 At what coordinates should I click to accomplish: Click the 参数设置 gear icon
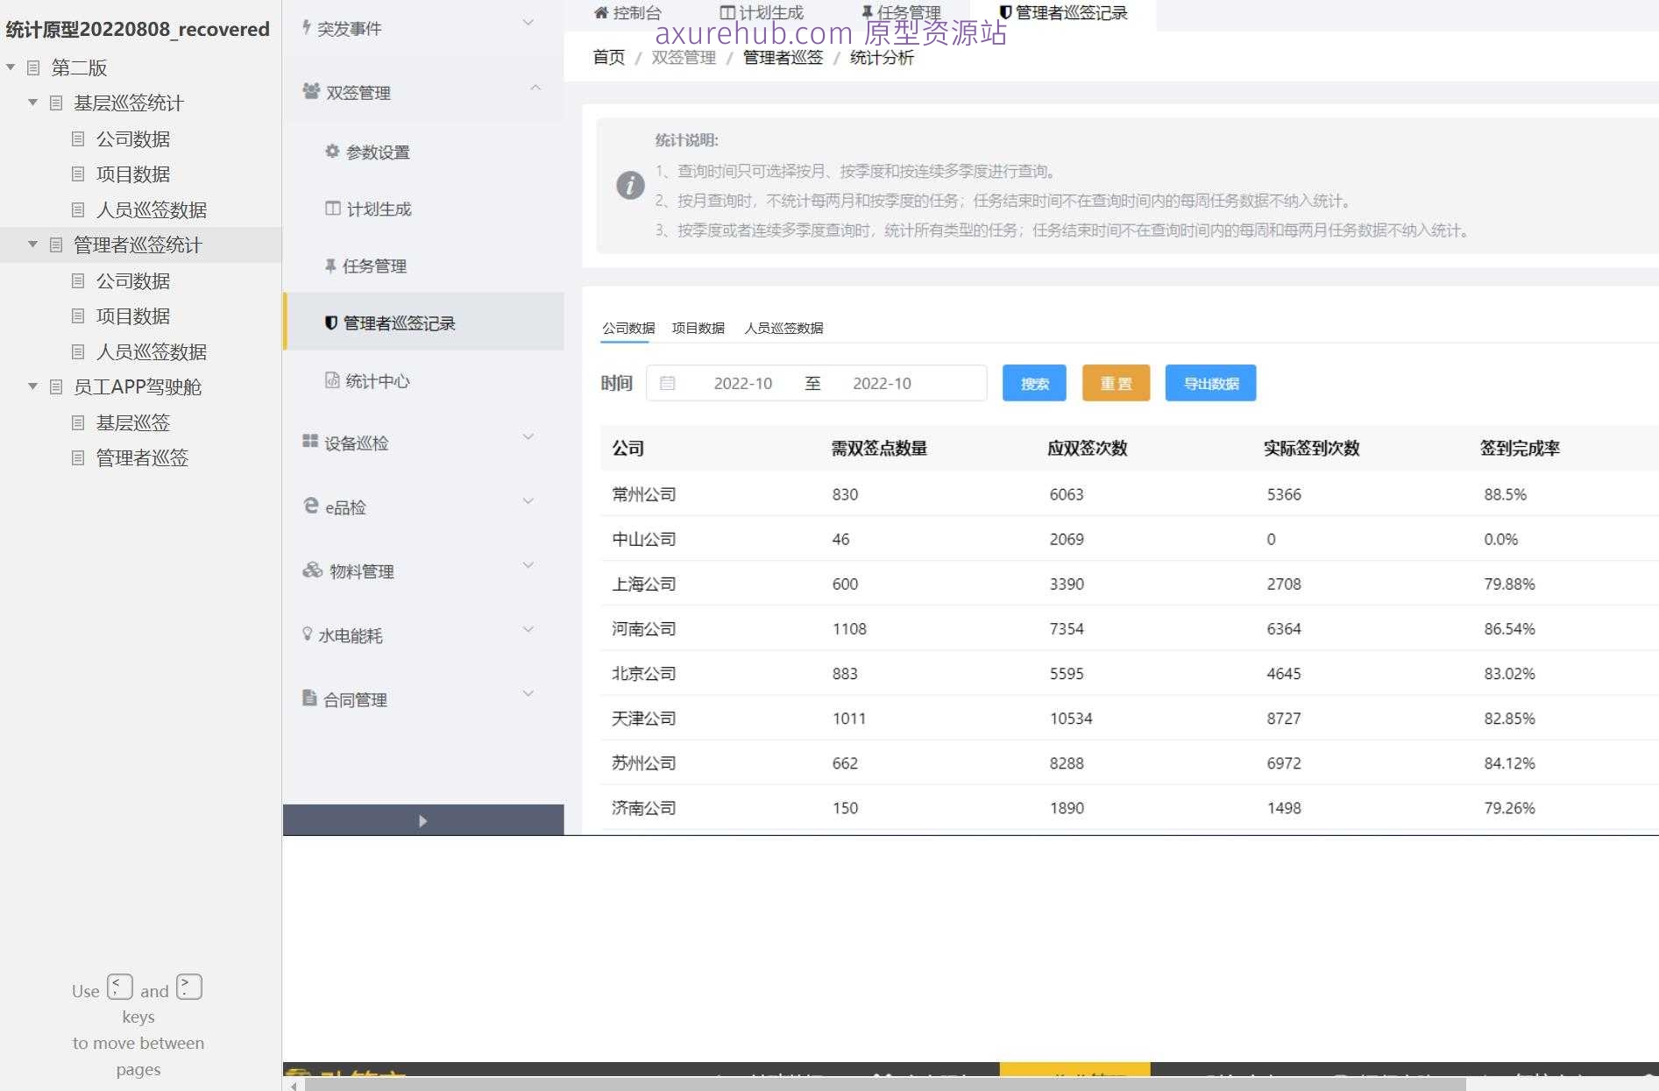click(x=332, y=151)
